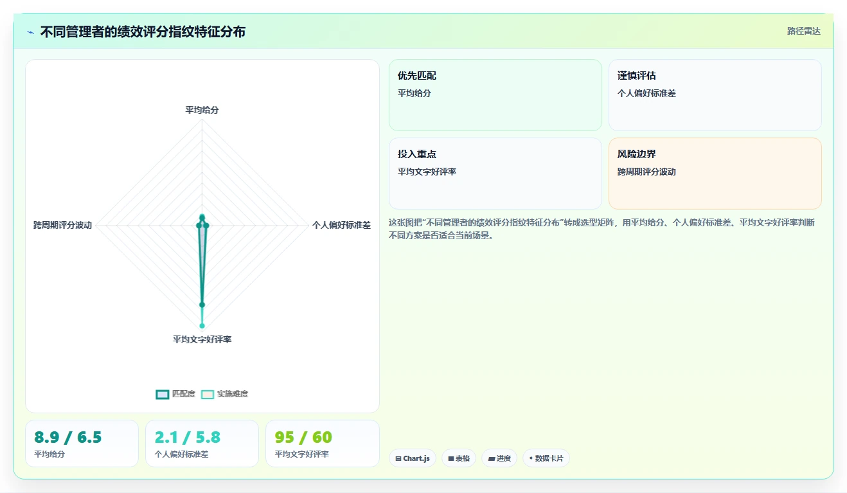Click the lightning icon beside the title

pos(30,32)
